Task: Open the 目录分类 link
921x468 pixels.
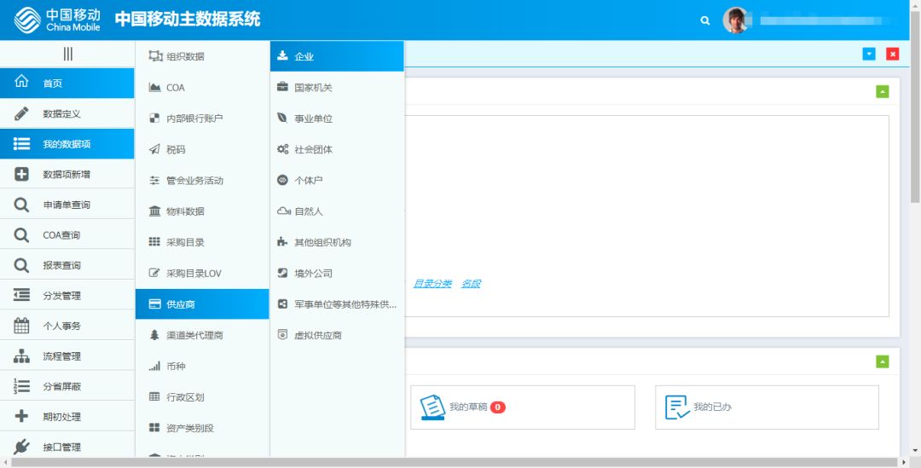Action: coord(432,284)
